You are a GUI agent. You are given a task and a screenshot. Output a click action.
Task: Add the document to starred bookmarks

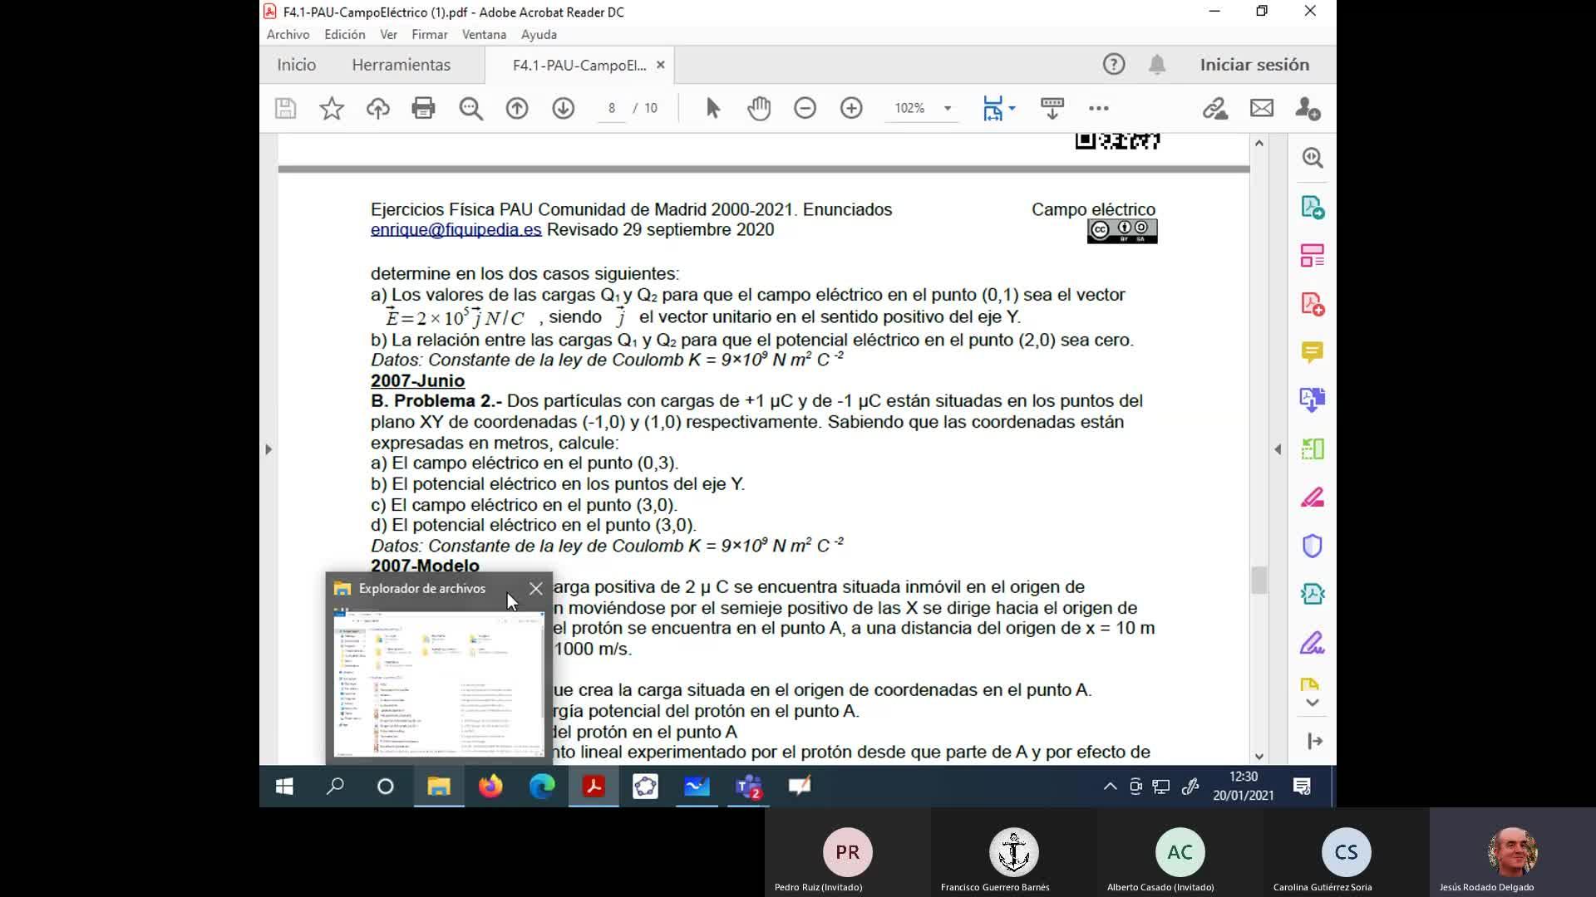point(332,108)
